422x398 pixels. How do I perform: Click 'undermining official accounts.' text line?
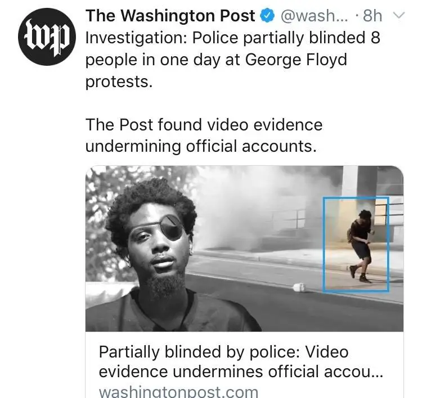pyautogui.click(x=201, y=146)
